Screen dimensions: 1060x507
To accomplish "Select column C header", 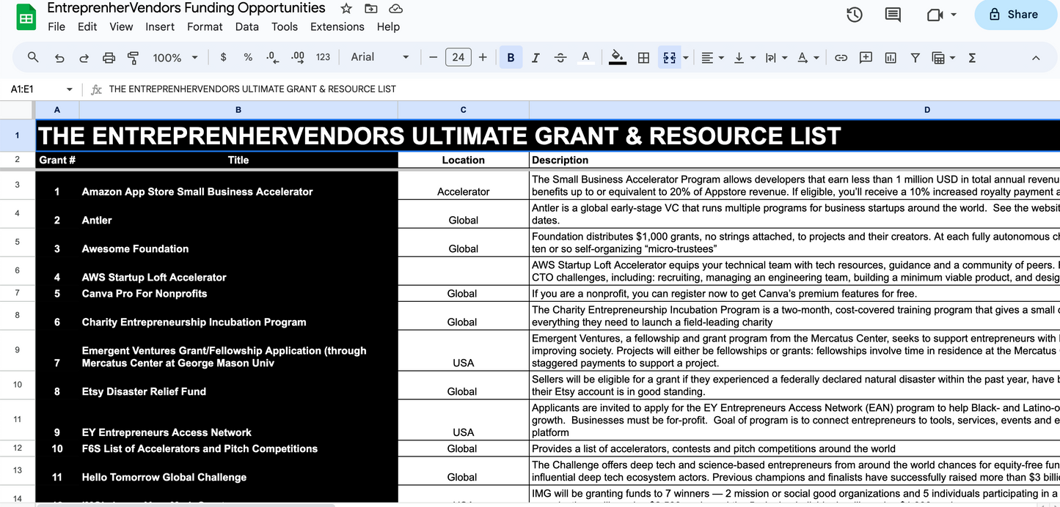I will pyautogui.click(x=464, y=110).
